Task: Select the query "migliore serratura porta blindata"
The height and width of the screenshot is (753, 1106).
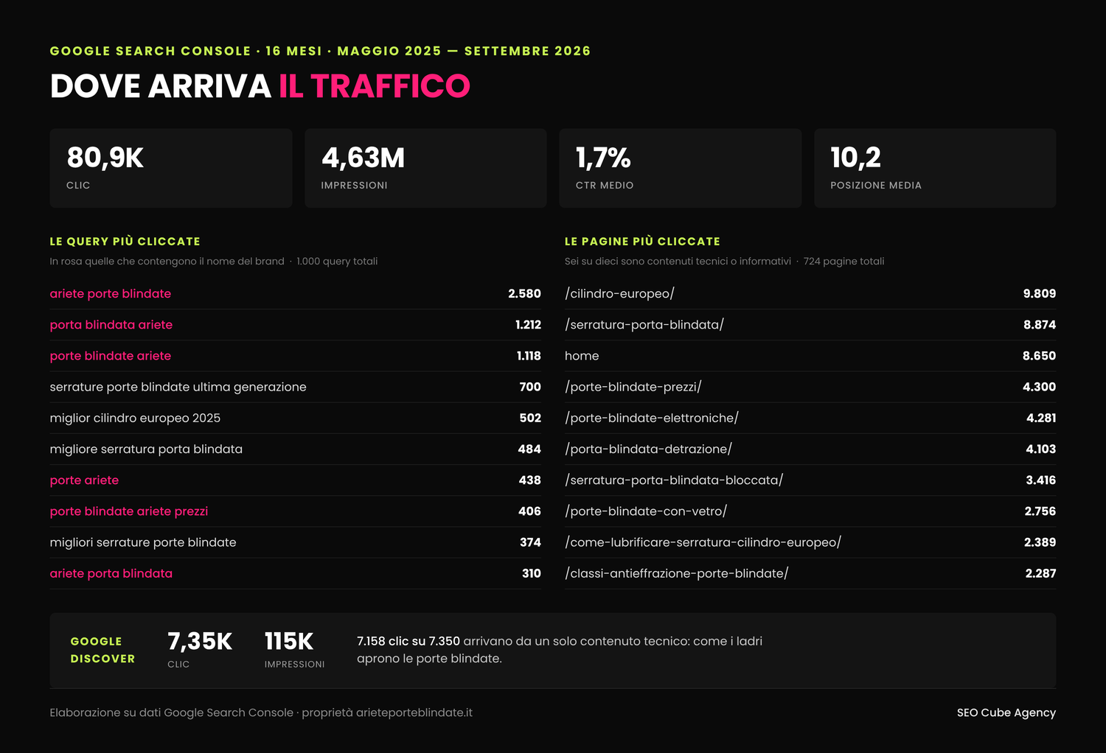Action: click(146, 449)
